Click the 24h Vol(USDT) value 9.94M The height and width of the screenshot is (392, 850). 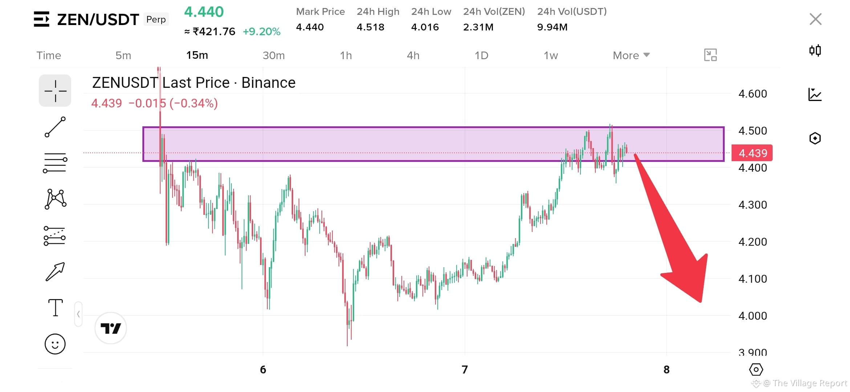552,27
